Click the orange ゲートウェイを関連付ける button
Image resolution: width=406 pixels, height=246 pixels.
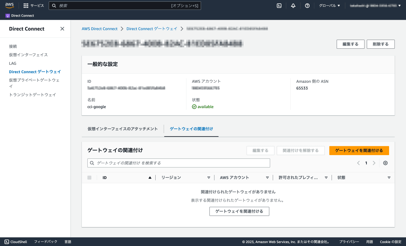tap(359, 151)
